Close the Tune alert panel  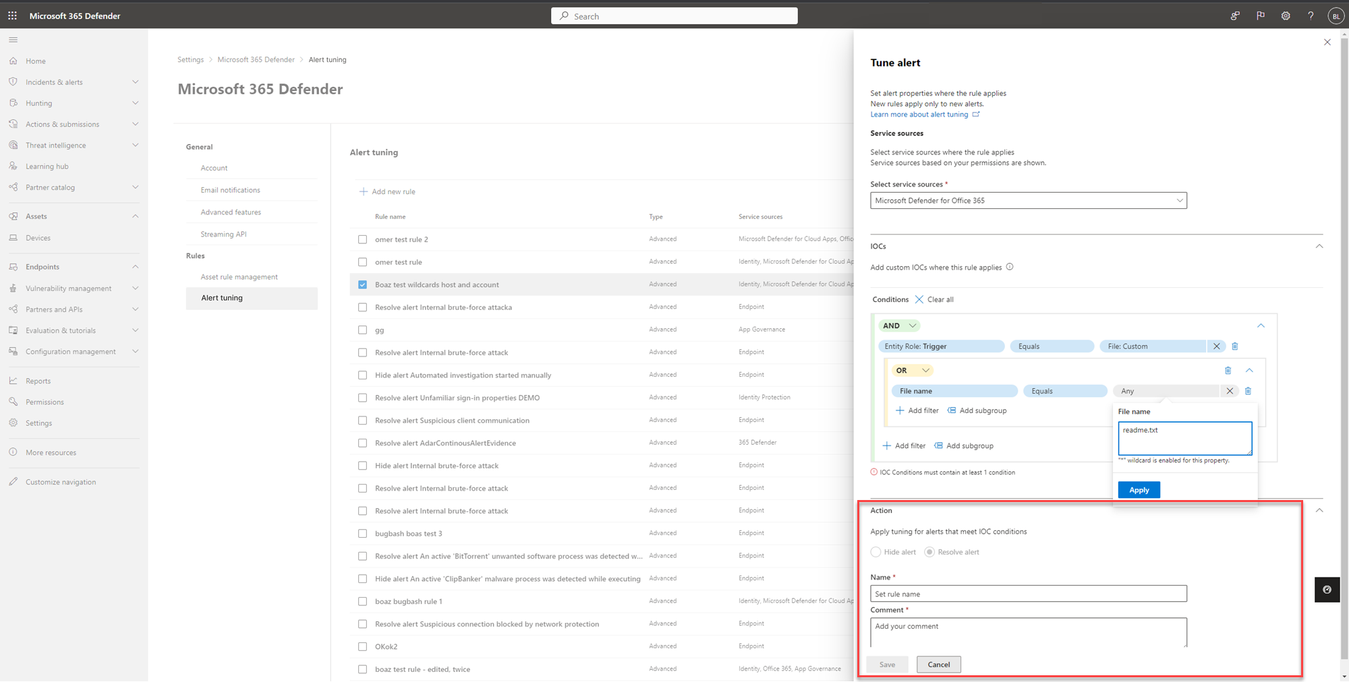[x=1327, y=42]
